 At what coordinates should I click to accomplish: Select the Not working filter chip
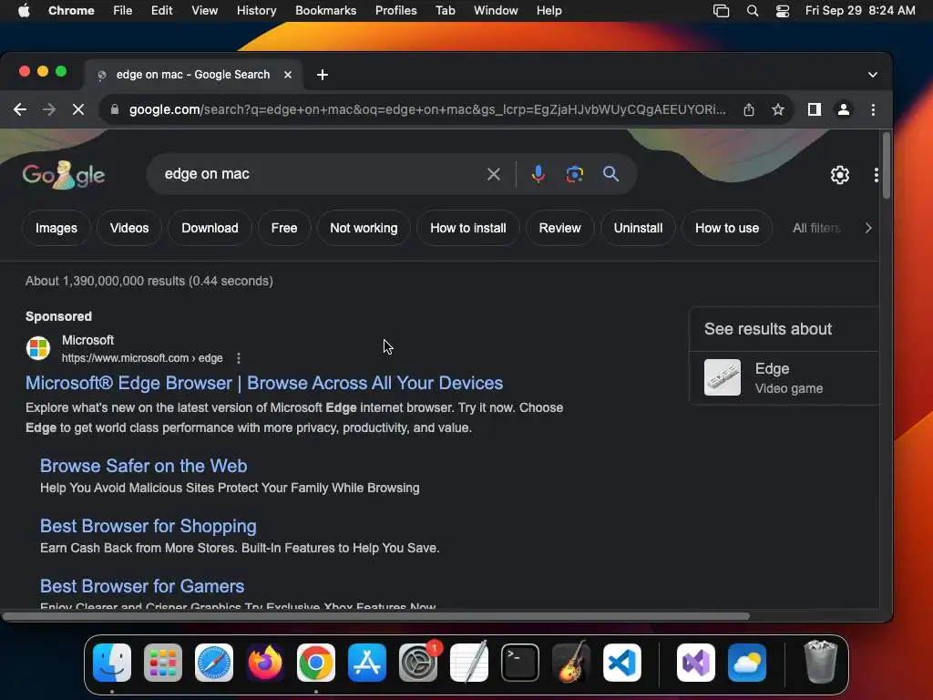click(x=364, y=228)
